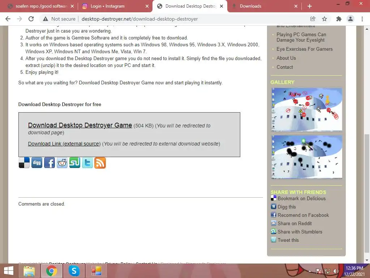Click the Reddit share icon below download box
The image size is (370, 278).
pyautogui.click(x=62, y=163)
